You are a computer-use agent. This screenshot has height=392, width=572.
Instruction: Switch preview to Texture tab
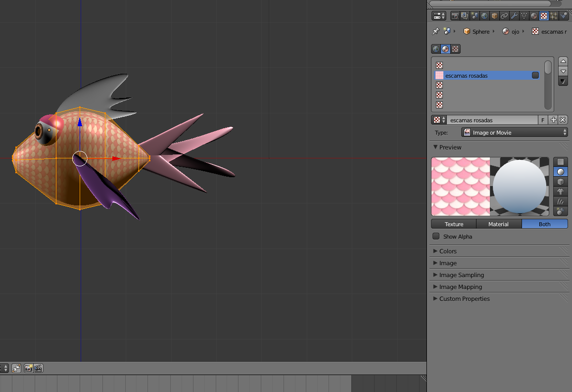454,224
